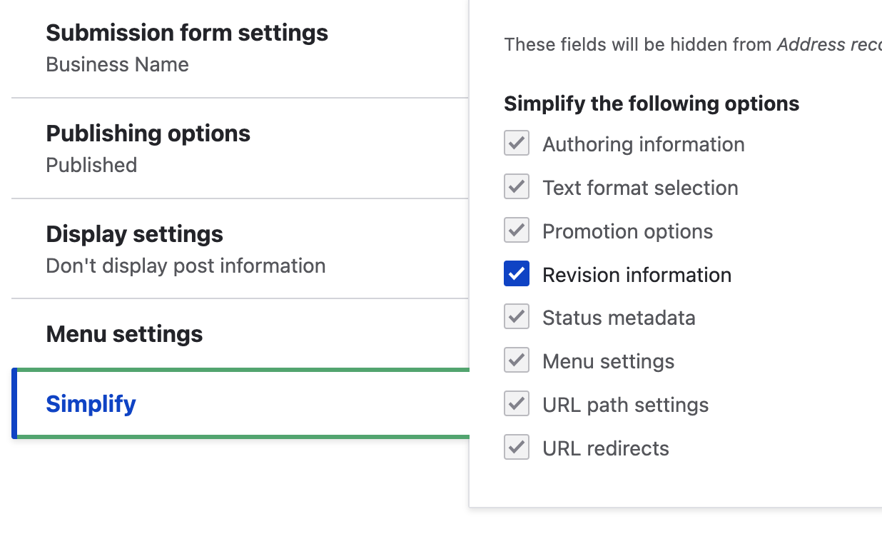Toggle the Text format selection checkbox
882x534 pixels.
click(x=517, y=187)
